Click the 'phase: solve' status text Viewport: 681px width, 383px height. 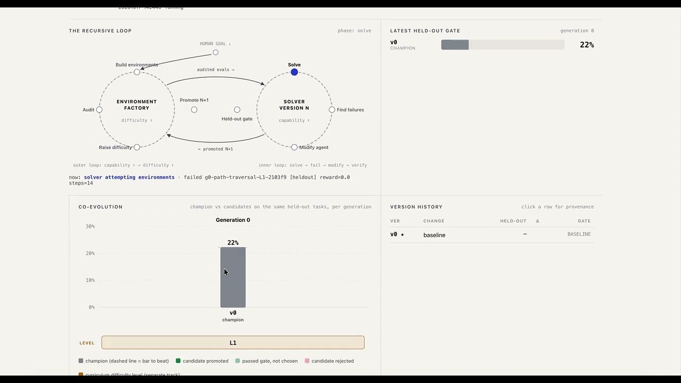354,31
